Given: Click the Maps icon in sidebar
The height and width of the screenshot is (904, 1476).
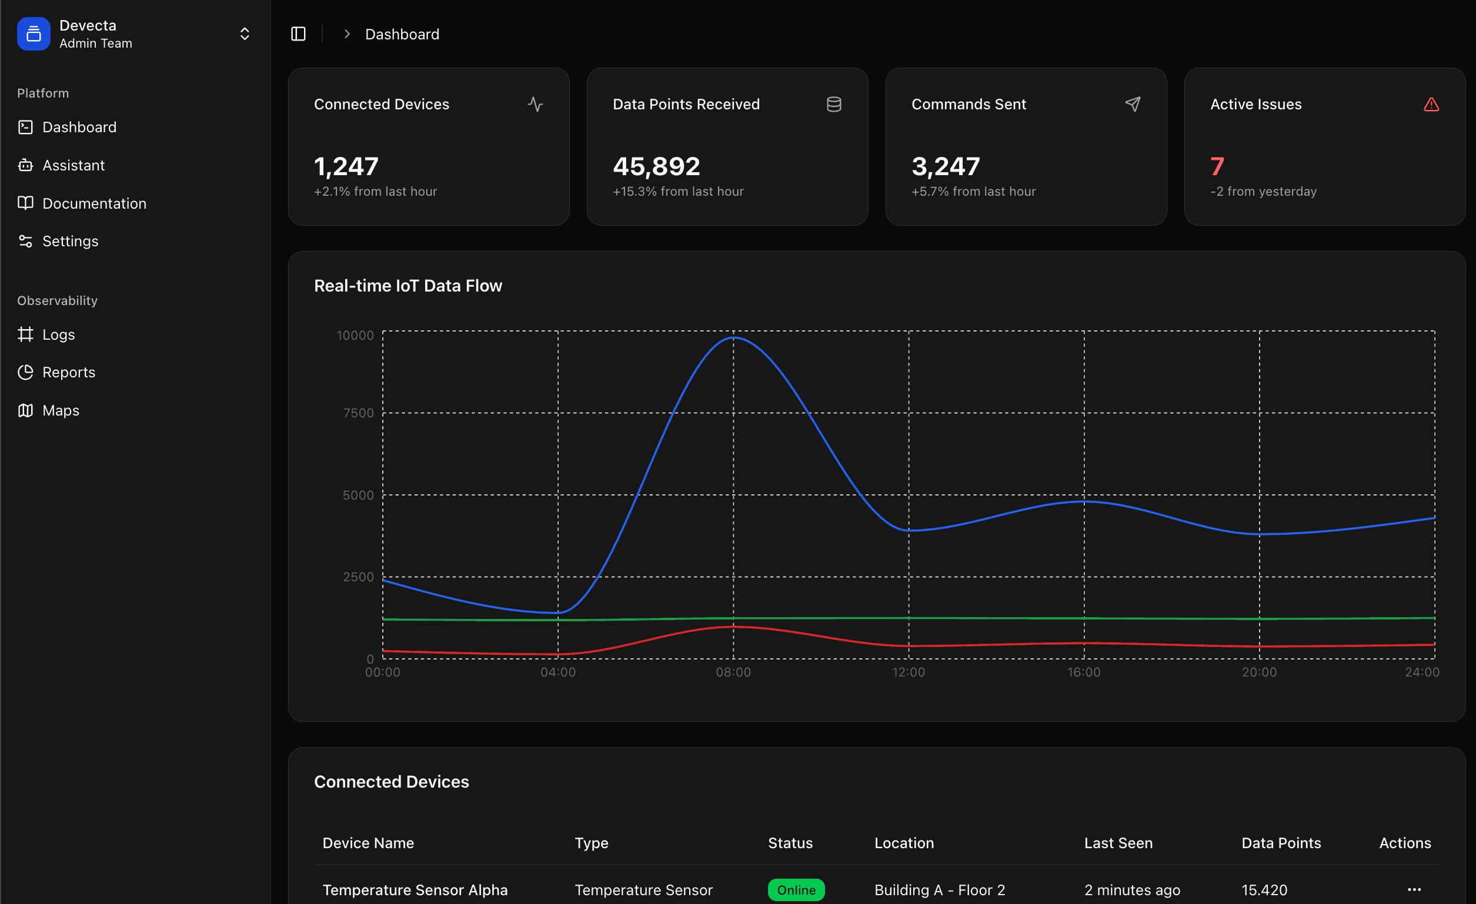Looking at the screenshot, I should tap(25, 410).
